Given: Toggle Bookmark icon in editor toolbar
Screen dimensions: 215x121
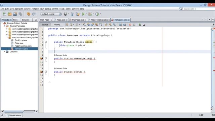Looking at the screenshot, I should [x=114, y=25].
